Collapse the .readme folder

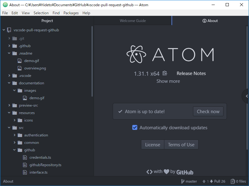click(9, 53)
